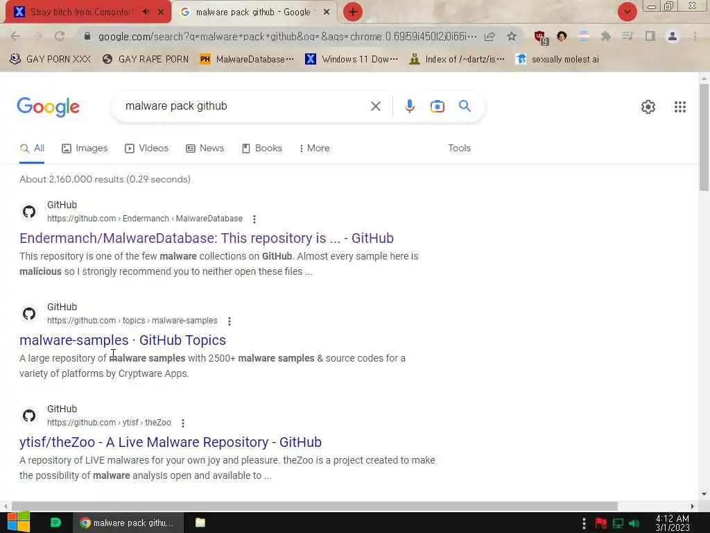This screenshot has width=710, height=533.
Task: Click Chrome malware pack github taskbar item
Action: (x=128, y=523)
